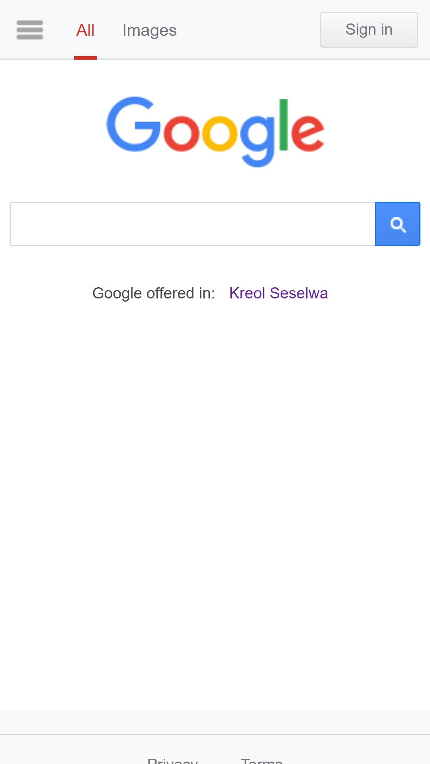Open the Privacy footer link
Screen dimensions: 430x764
pyautogui.click(x=172, y=760)
